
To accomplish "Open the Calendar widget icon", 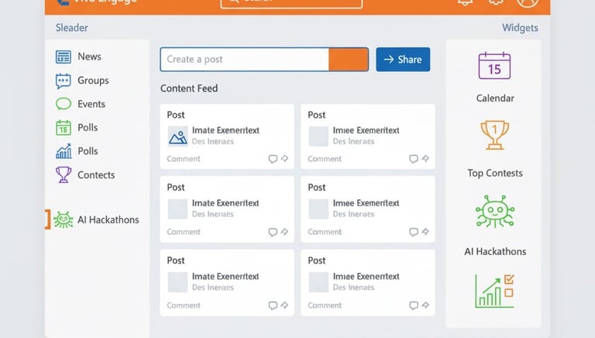I will [x=494, y=67].
